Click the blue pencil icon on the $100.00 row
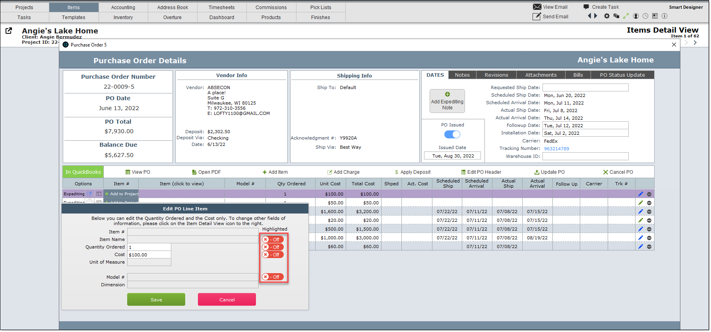 coord(641,194)
